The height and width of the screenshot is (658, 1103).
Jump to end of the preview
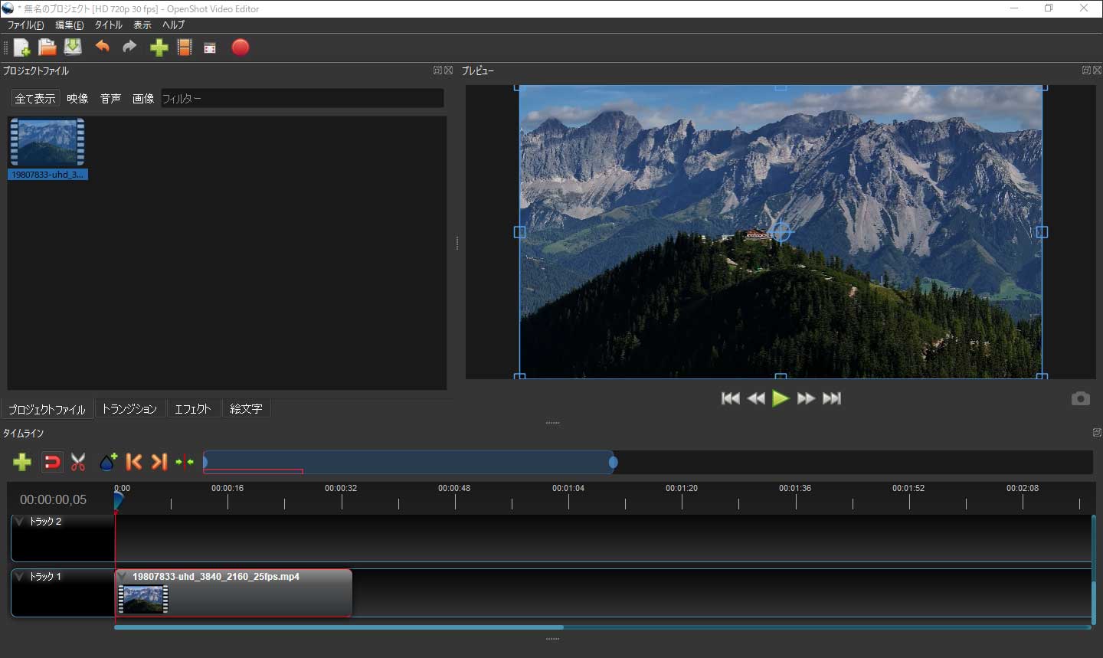[832, 398]
